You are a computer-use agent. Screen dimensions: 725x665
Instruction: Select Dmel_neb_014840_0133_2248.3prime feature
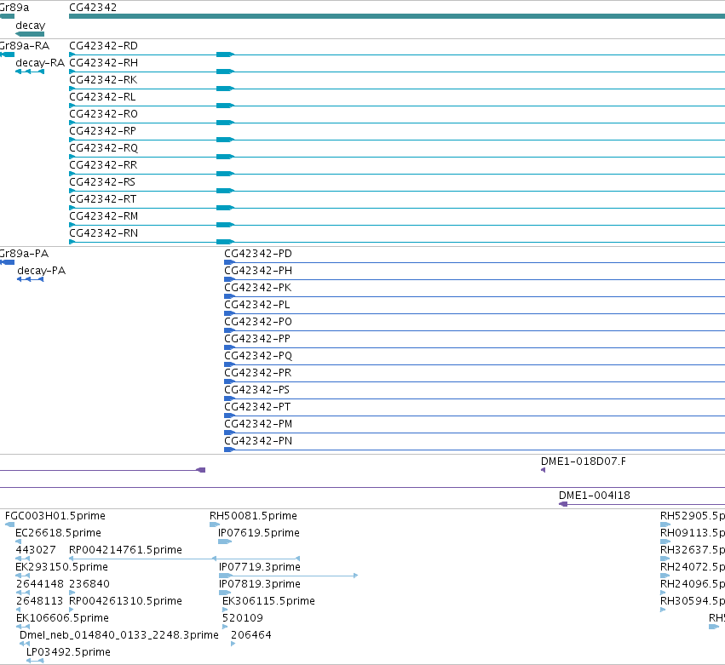(x=118, y=635)
